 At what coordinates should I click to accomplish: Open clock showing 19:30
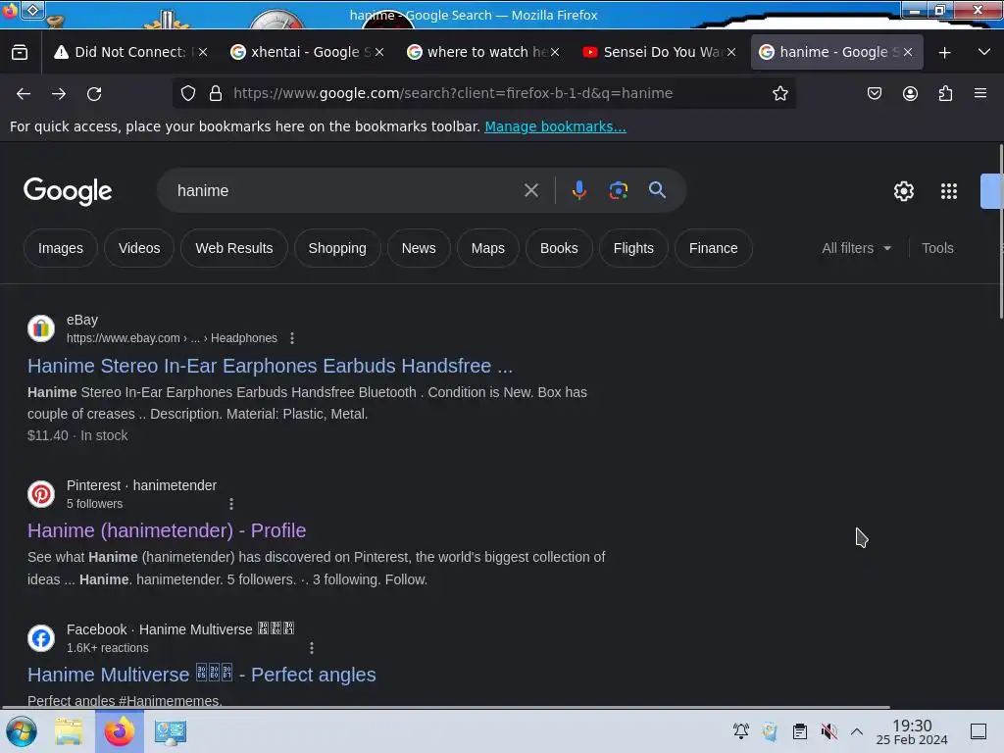click(x=912, y=731)
